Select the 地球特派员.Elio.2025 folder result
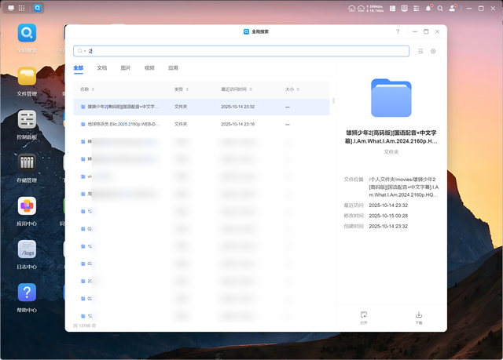 pyautogui.click(x=201, y=124)
